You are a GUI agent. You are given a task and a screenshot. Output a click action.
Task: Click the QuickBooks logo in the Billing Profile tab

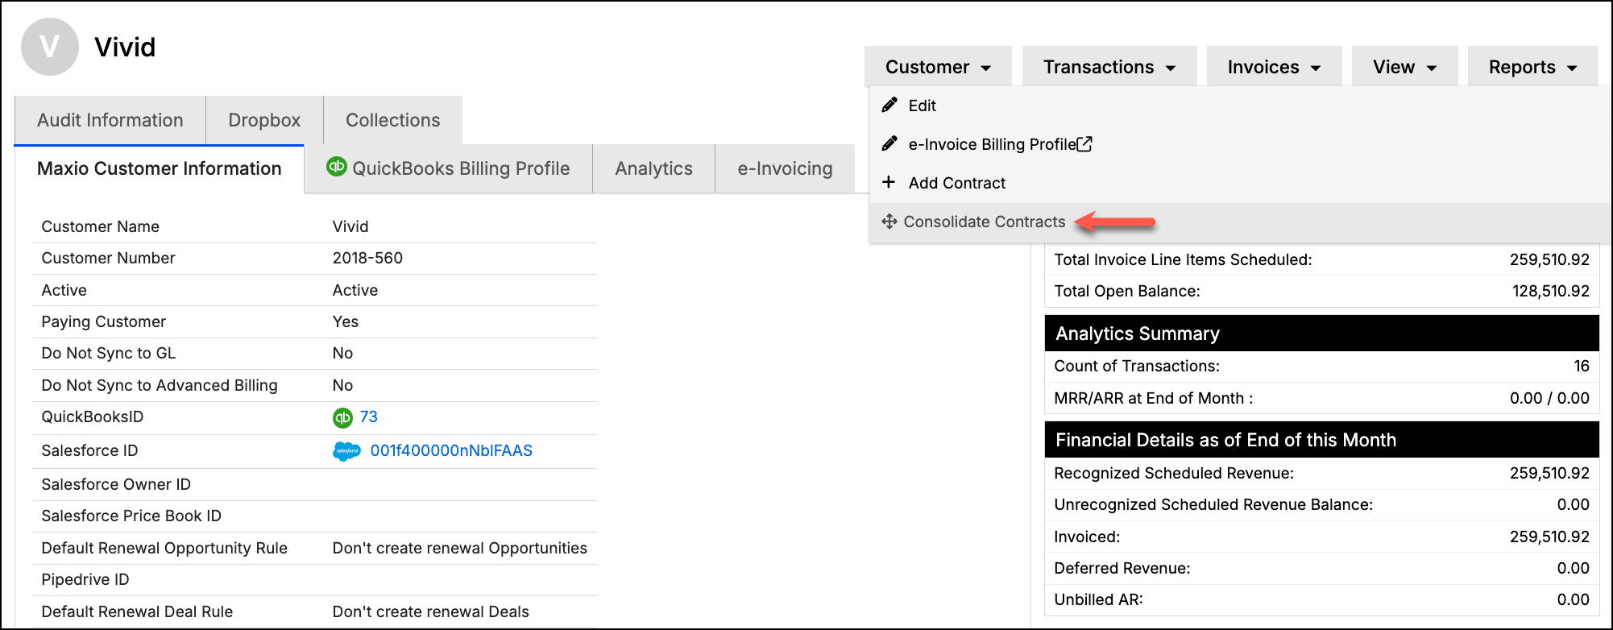[x=336, y=167]
